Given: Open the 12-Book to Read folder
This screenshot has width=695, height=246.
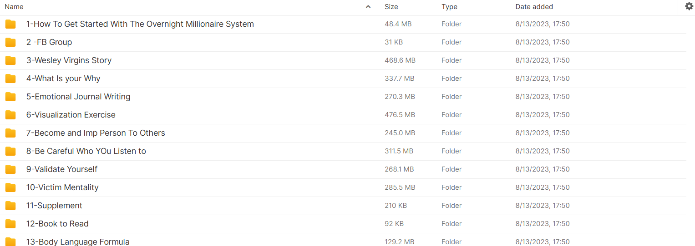Looking at the screenshot, I should tap(57, 224).
